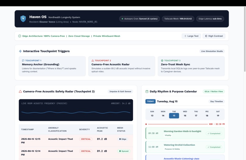Click the red triangle icon beside Acoustic Safety Radar
This screenshot has height=160, width=246.
pos(20,91)
